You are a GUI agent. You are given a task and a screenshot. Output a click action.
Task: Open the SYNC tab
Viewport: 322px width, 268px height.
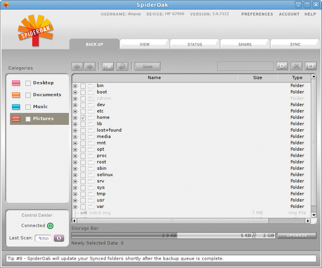(295, 44)
